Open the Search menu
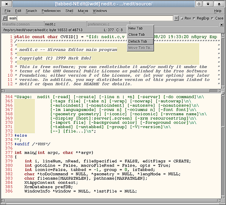Image resolution: width=226 pixels, height=205 pixels. [x=31, y=11]
